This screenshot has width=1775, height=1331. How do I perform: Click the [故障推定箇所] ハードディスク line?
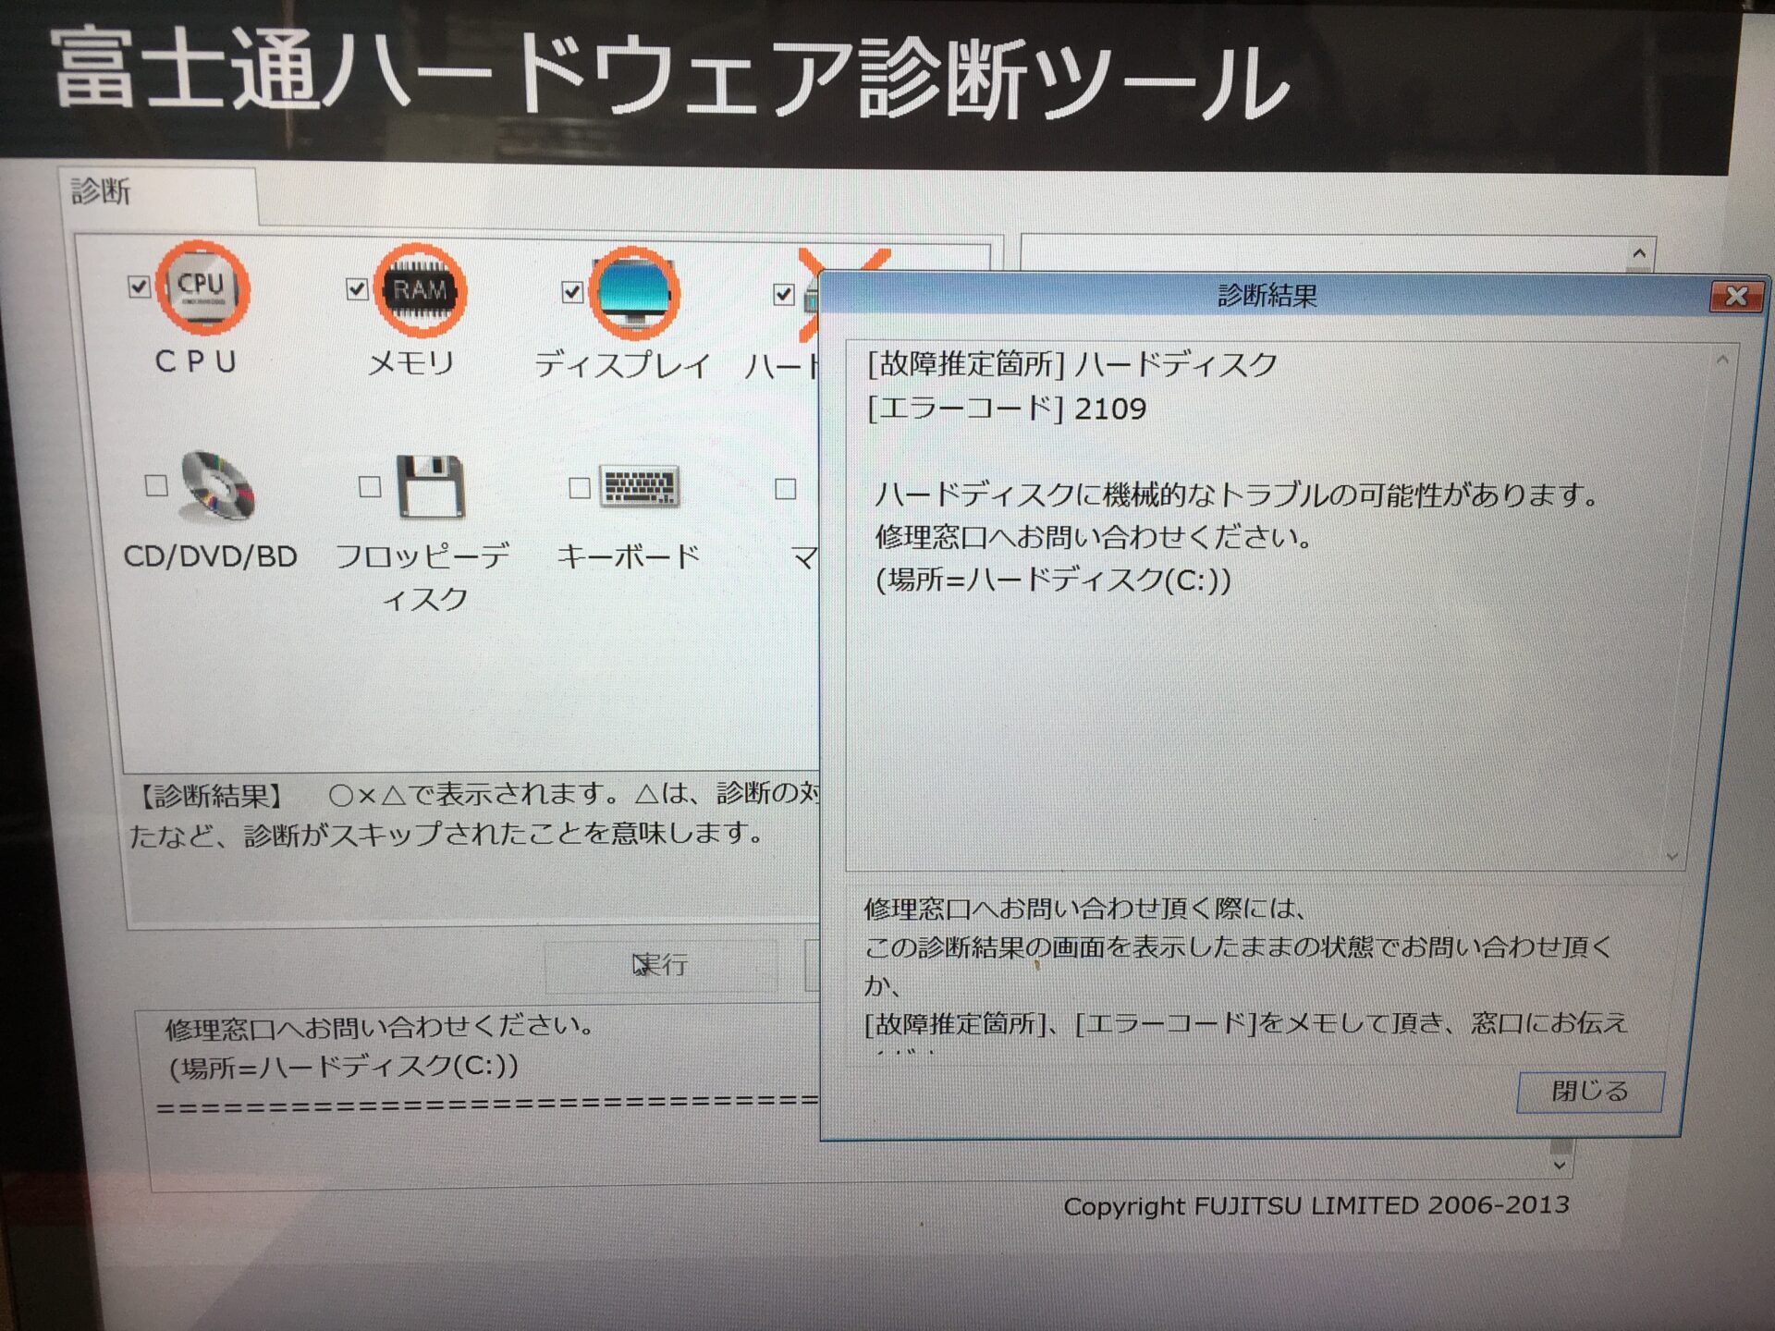point(1072,364)
